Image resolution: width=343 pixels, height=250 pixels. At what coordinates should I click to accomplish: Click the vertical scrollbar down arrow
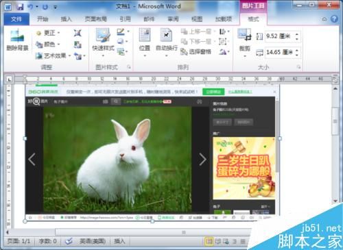point(335,201)
